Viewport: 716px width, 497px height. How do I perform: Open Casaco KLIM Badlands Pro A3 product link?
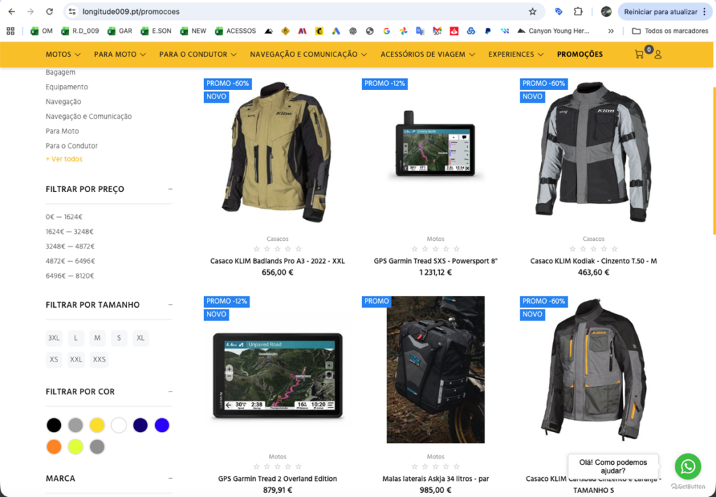pos(278,261)
